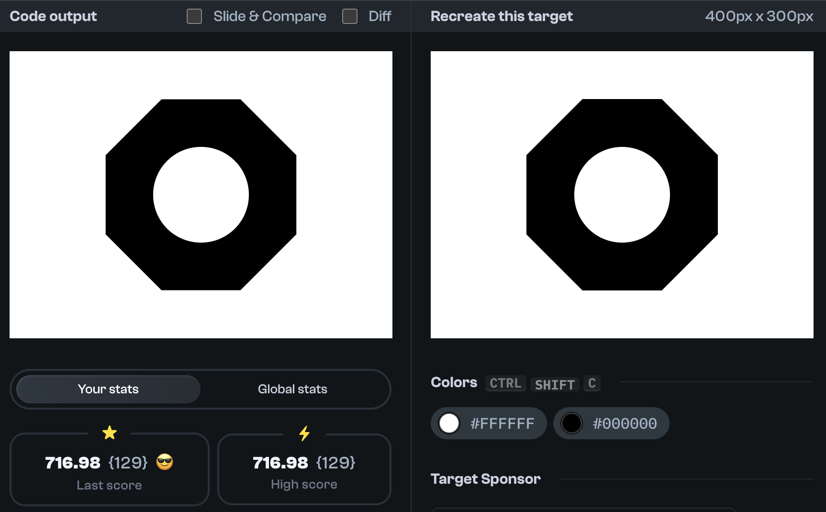Enable the Slide & Compare checkbox
The width and height of the screenshot is (826, 512).
tap(194, 16)
